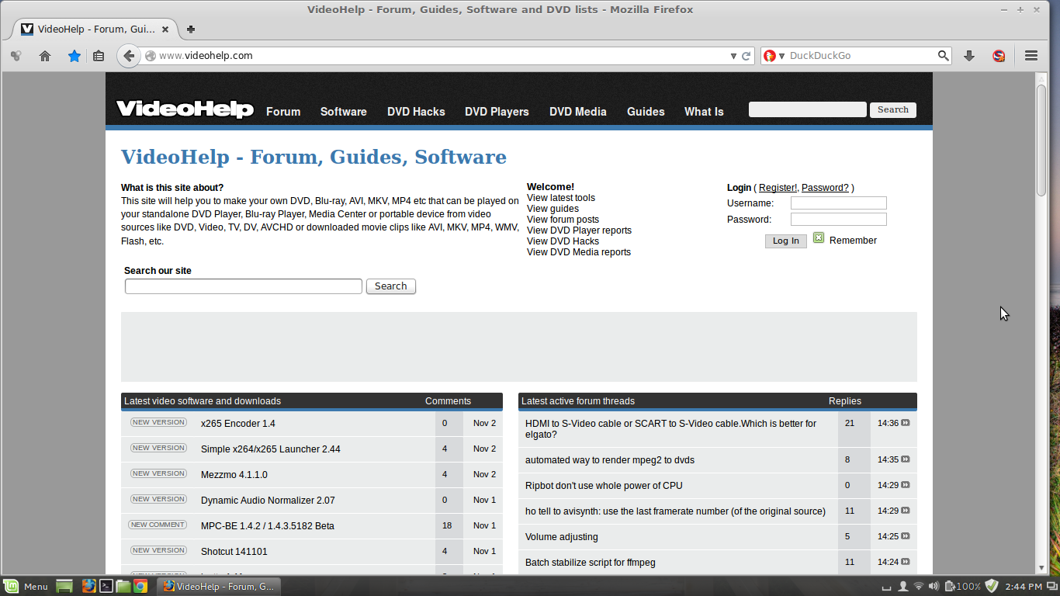Open Mezzmo 4.1.1.0 entry

(234, 475)
